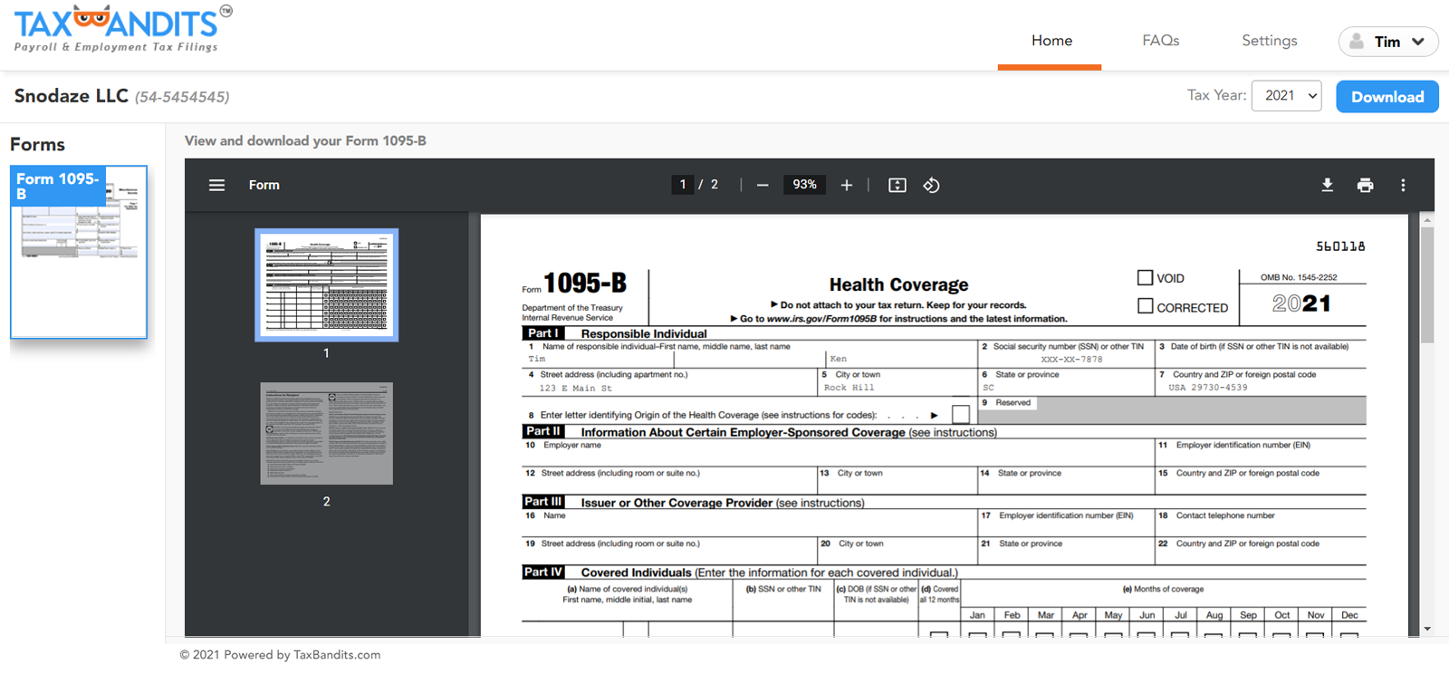Toggle the PDF sidebar hamburger menu
This screenshot has height=683, width=1449.
click(216, 185)
